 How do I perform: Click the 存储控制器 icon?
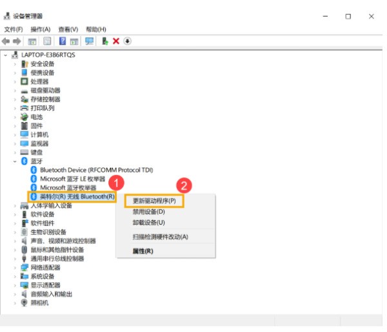tap(25, 99)
